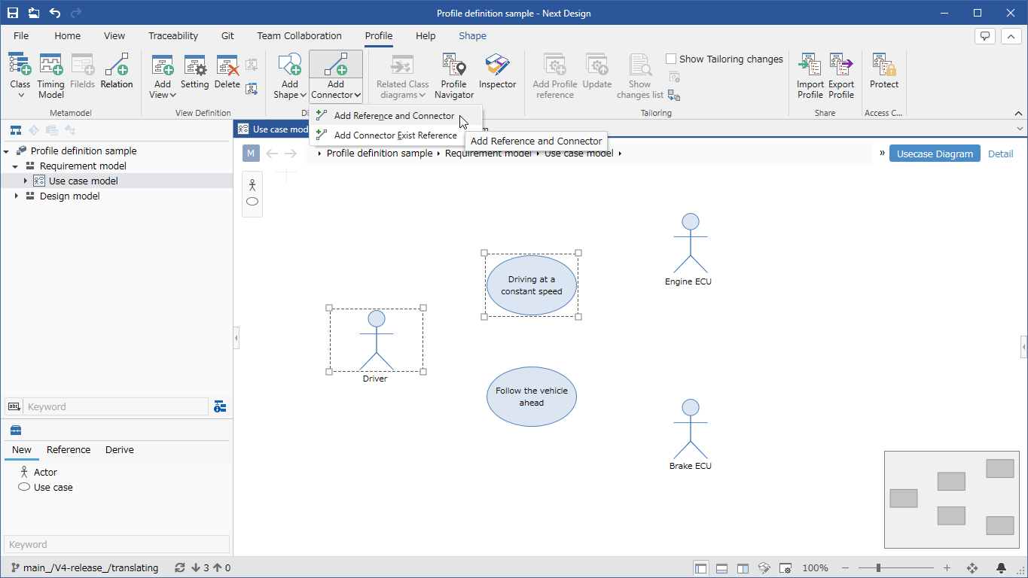
Task: Switch to the Team Collaboration tab
Action: tap(299, 35)
